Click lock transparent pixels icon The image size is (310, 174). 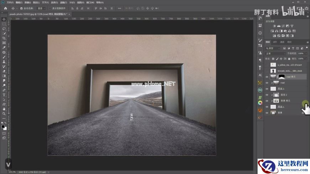coord(273,59)
